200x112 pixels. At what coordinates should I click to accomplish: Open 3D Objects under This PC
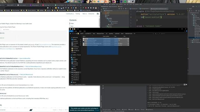(x=75, y=59)
